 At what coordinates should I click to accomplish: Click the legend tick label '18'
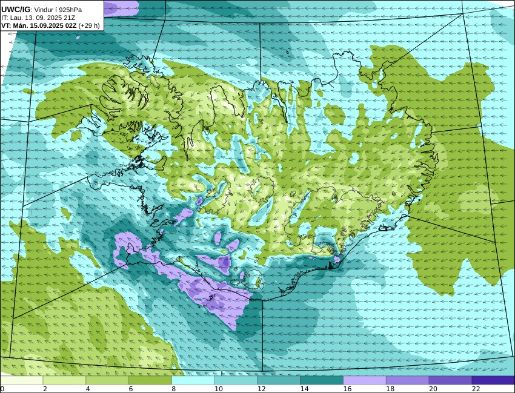pos(390,389)
